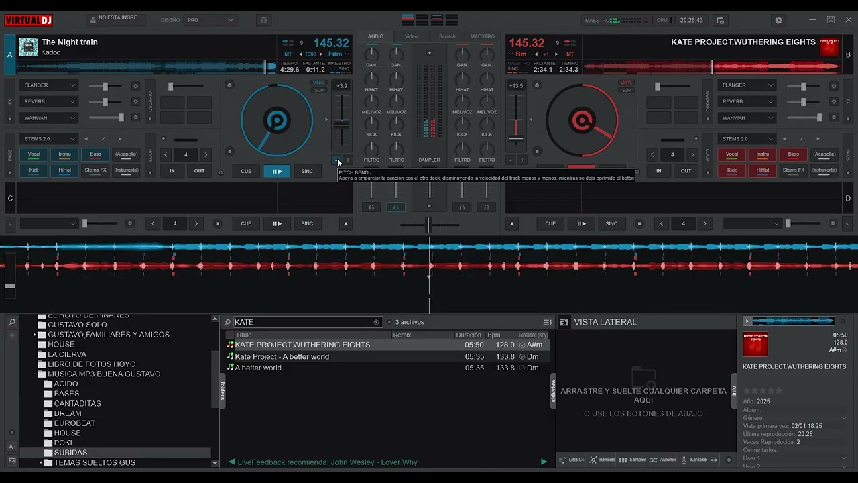Click the search magnifier icon in browser

pyautogui.click(x=228, y=322)
